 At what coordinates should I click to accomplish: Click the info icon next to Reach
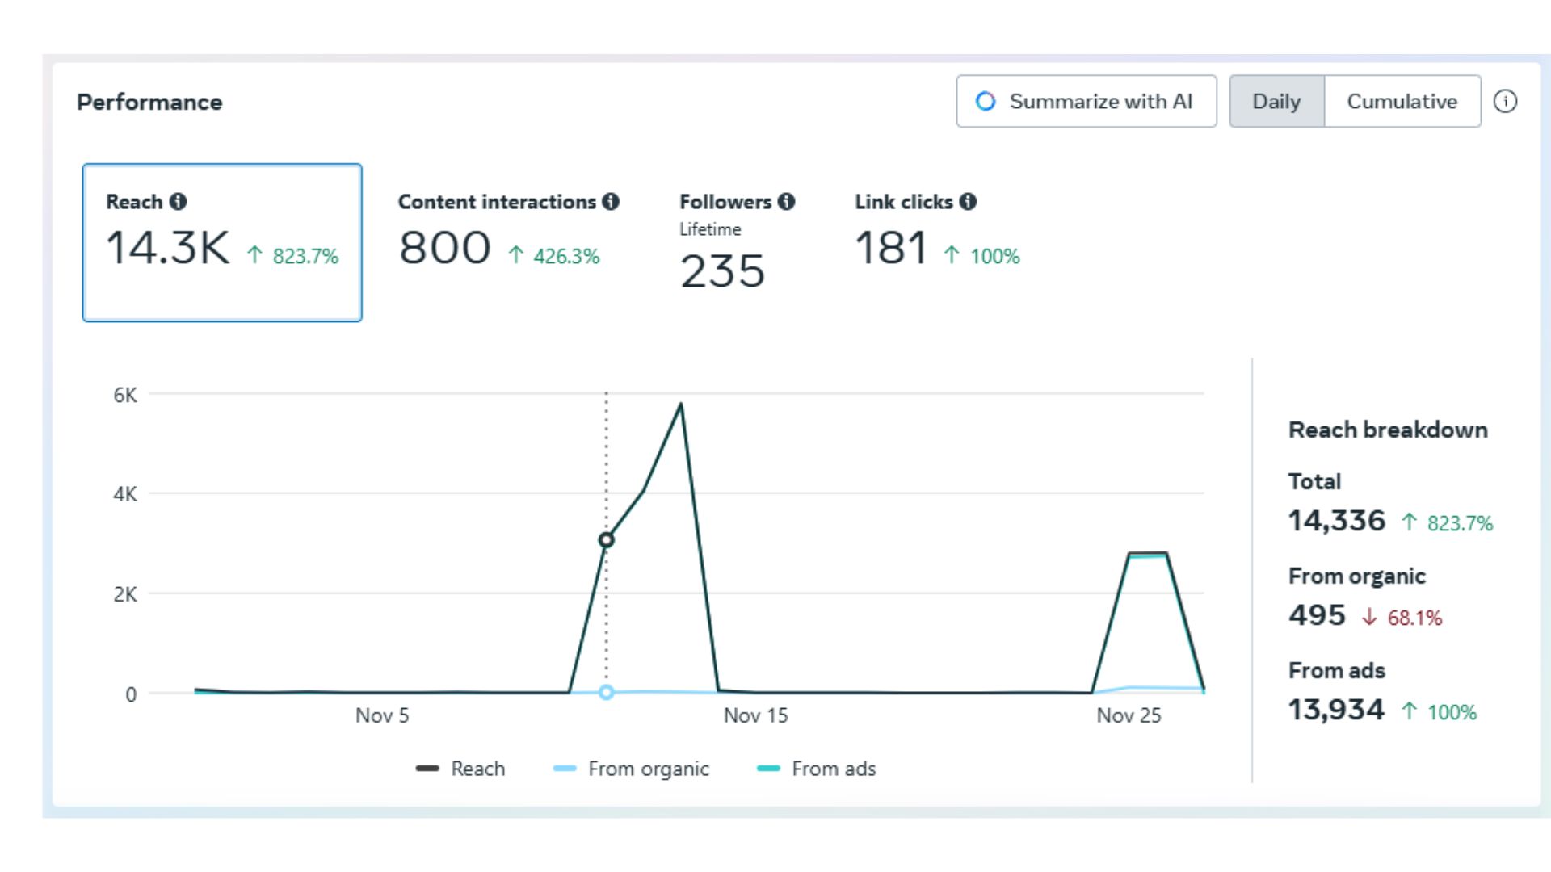click(179, 202)
